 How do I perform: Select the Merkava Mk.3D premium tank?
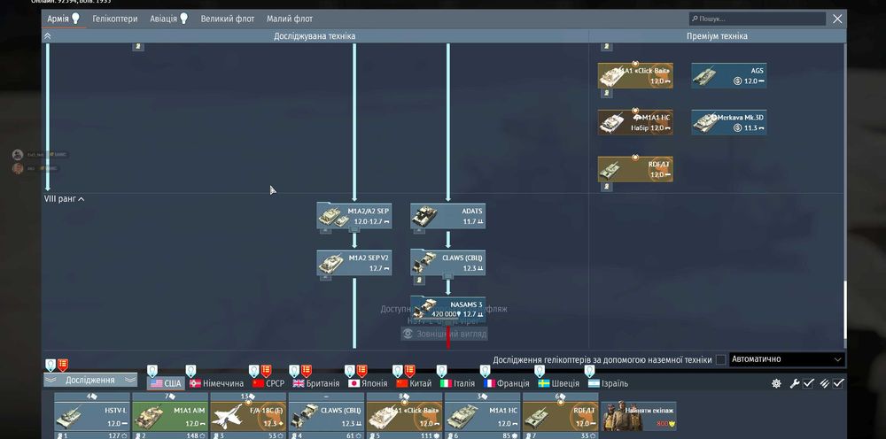coord(729,122)
